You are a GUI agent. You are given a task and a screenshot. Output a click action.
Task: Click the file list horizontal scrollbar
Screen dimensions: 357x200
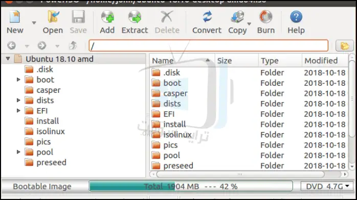[x=240, y=174]
